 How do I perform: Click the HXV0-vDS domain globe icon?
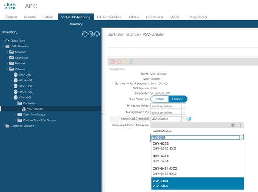(x=16, y=81)
